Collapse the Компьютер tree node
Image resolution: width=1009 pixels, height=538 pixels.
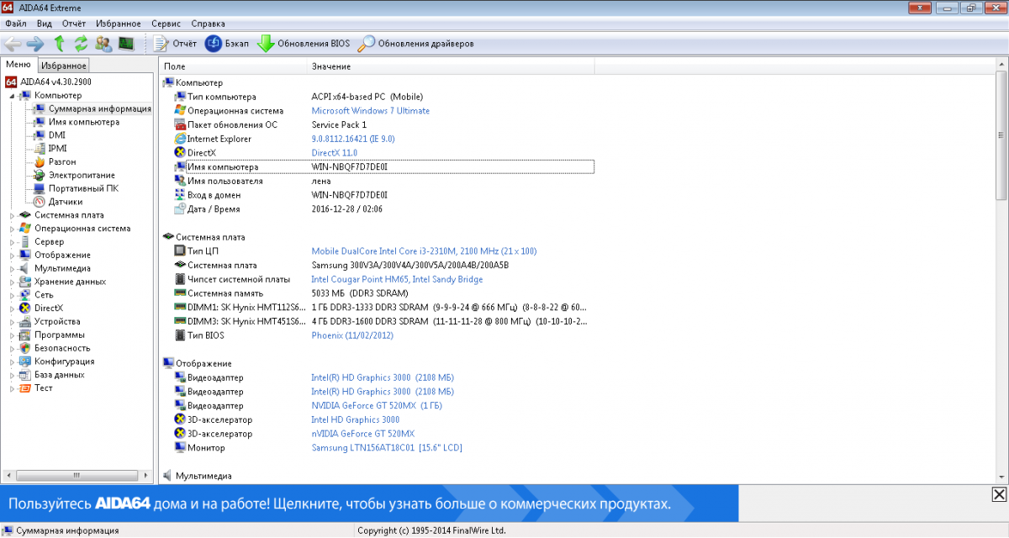point(12,96)
